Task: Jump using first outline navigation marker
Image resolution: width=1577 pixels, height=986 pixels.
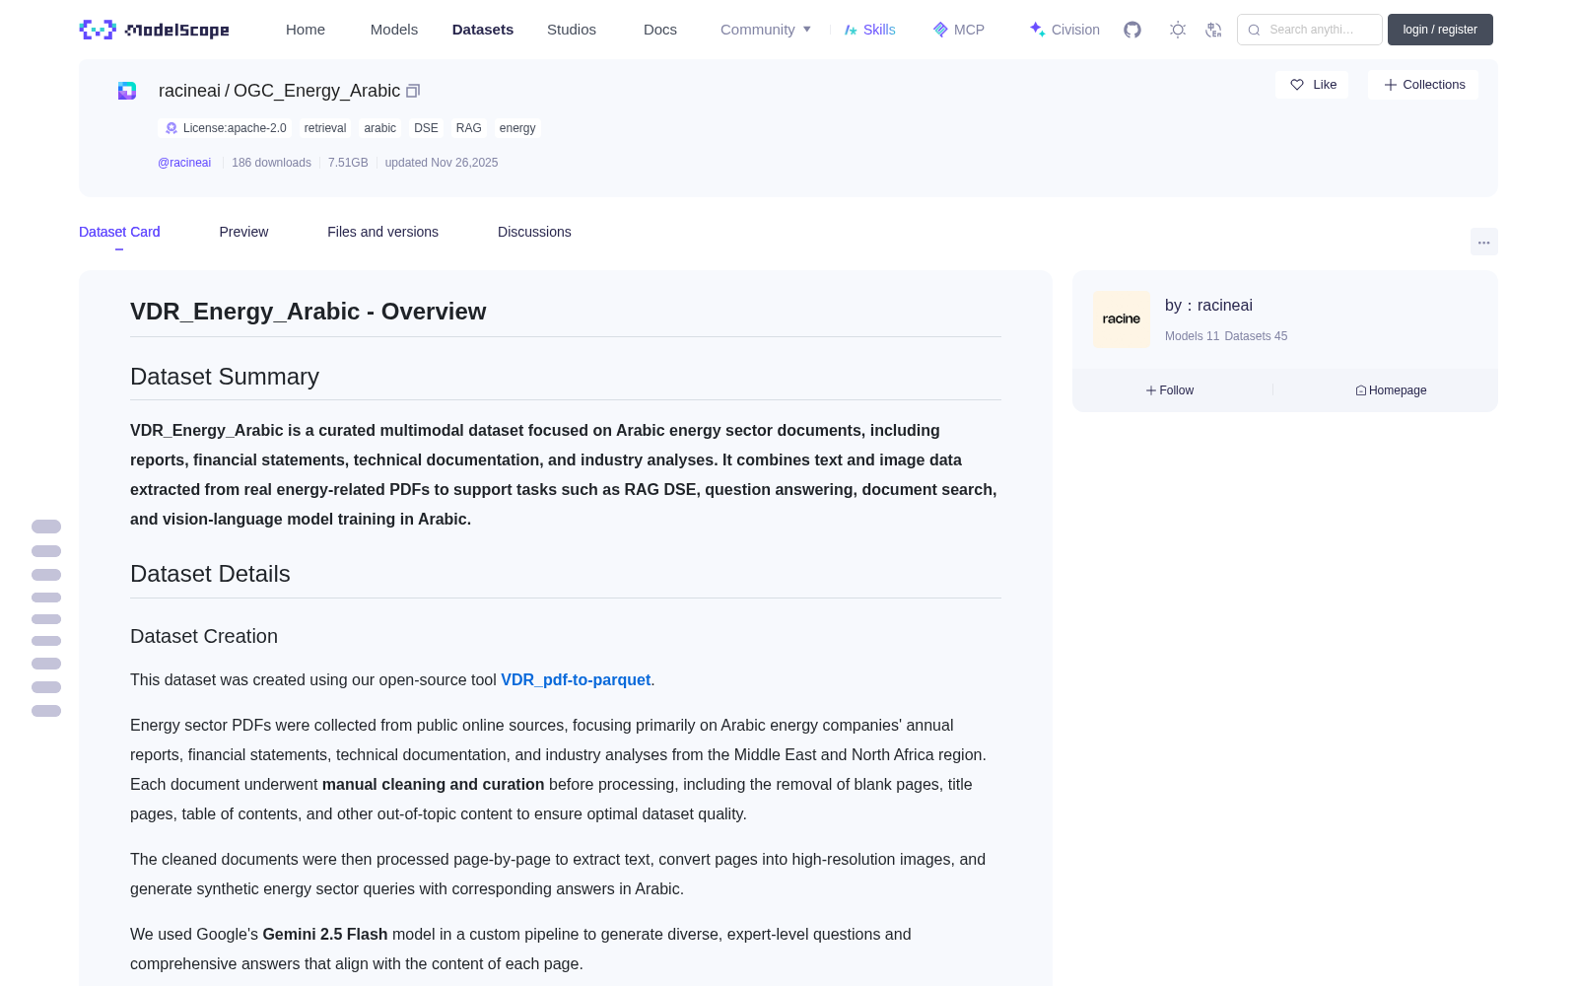Action: [x=46, y=527]
